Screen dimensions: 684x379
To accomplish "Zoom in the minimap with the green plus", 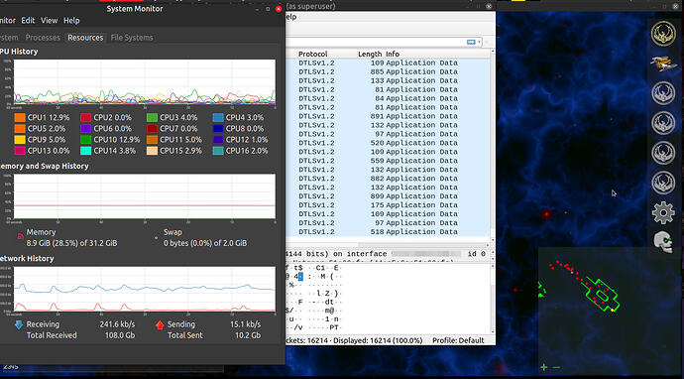I will click(544, 367).
